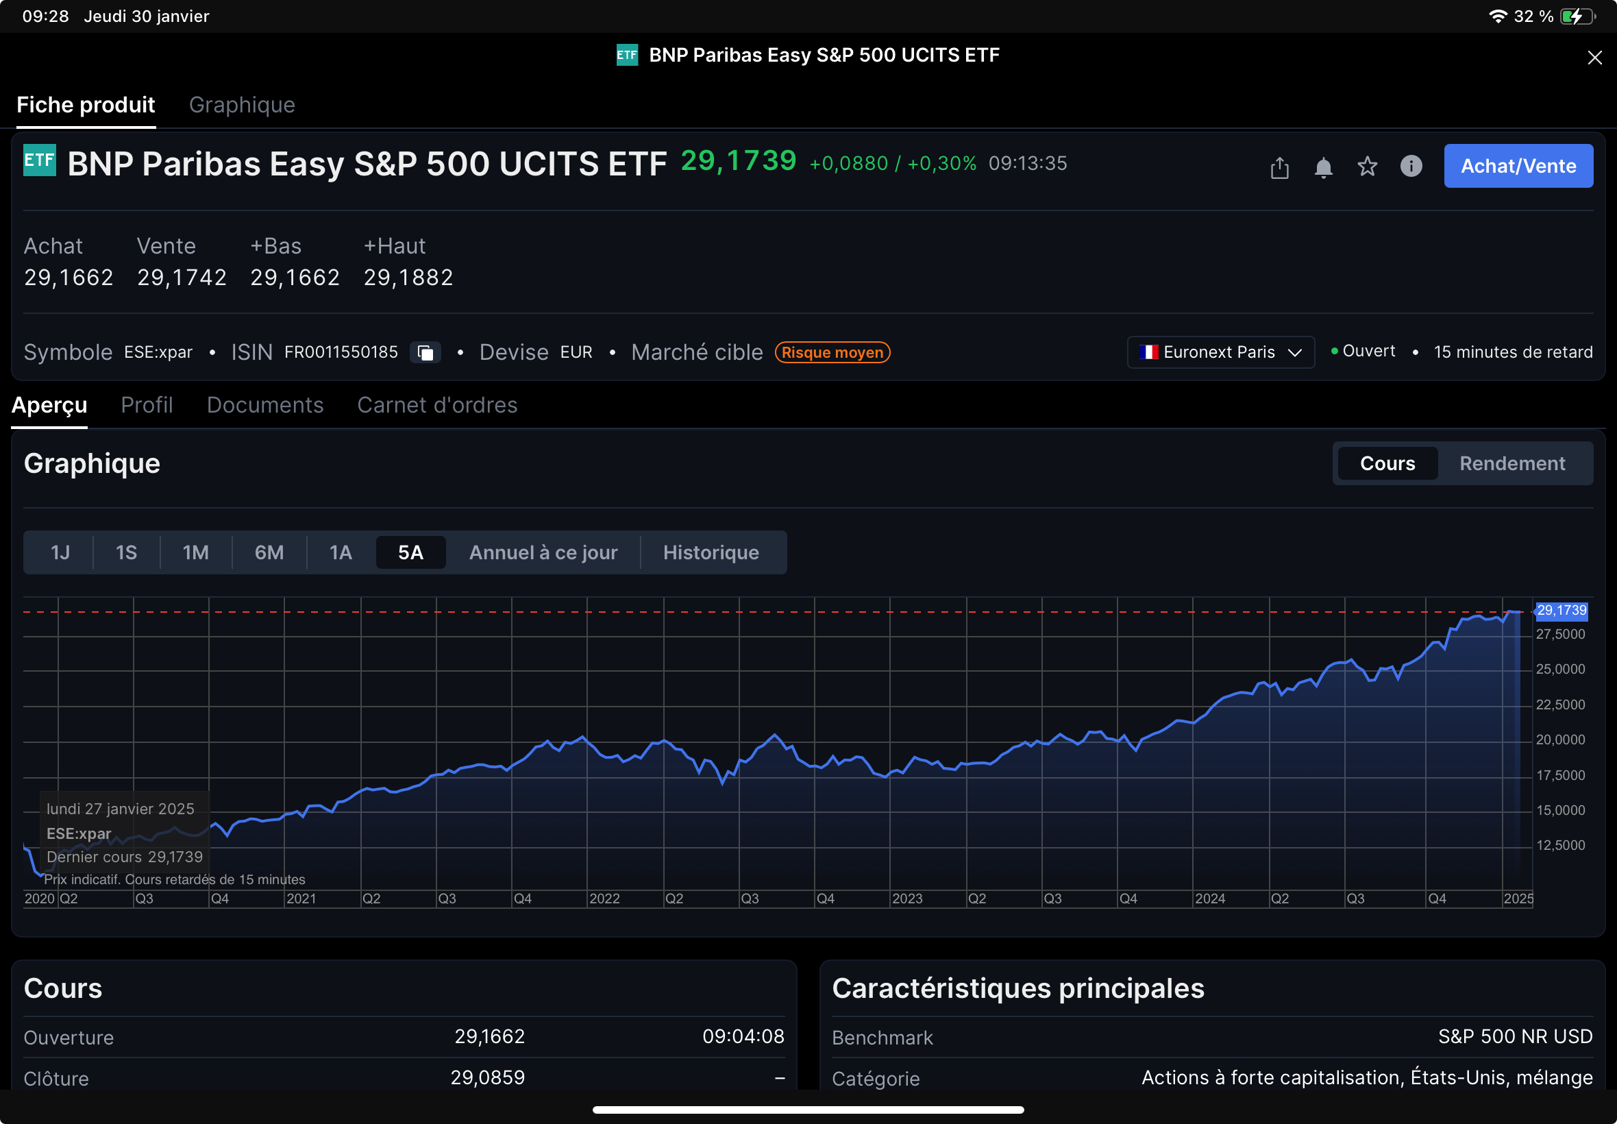Click the Benchmark S&P 500 NR USD value
Screen dimensions: 1617x1124
coord(1515,1037)
